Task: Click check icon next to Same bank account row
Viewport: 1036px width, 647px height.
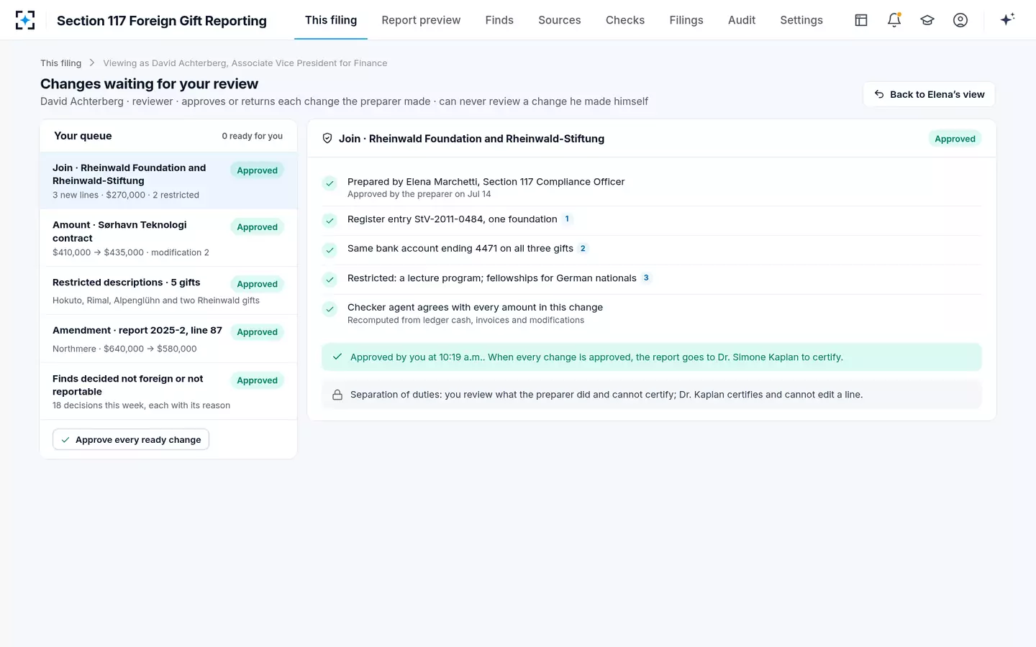Action: click(330, 250)
